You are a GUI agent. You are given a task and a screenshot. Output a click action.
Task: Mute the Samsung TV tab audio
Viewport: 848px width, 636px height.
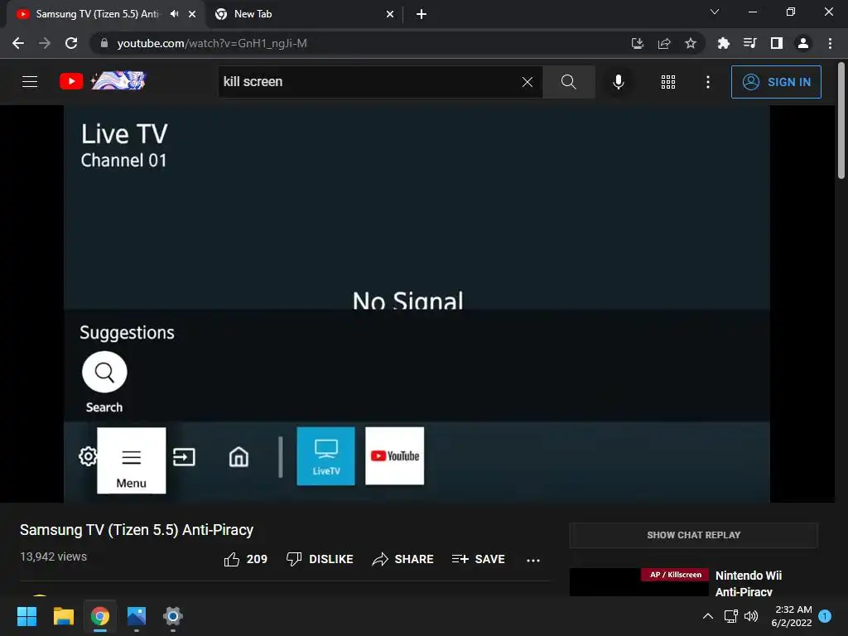[x=174, y=14]
